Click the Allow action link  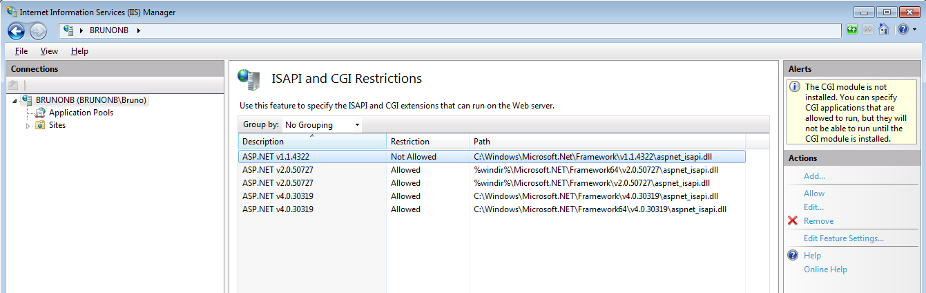click(814, 193)
